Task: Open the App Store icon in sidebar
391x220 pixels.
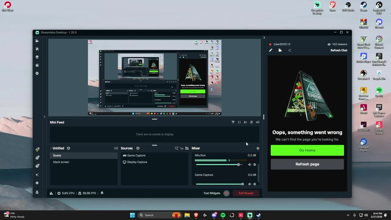Action: coord(37,57)
